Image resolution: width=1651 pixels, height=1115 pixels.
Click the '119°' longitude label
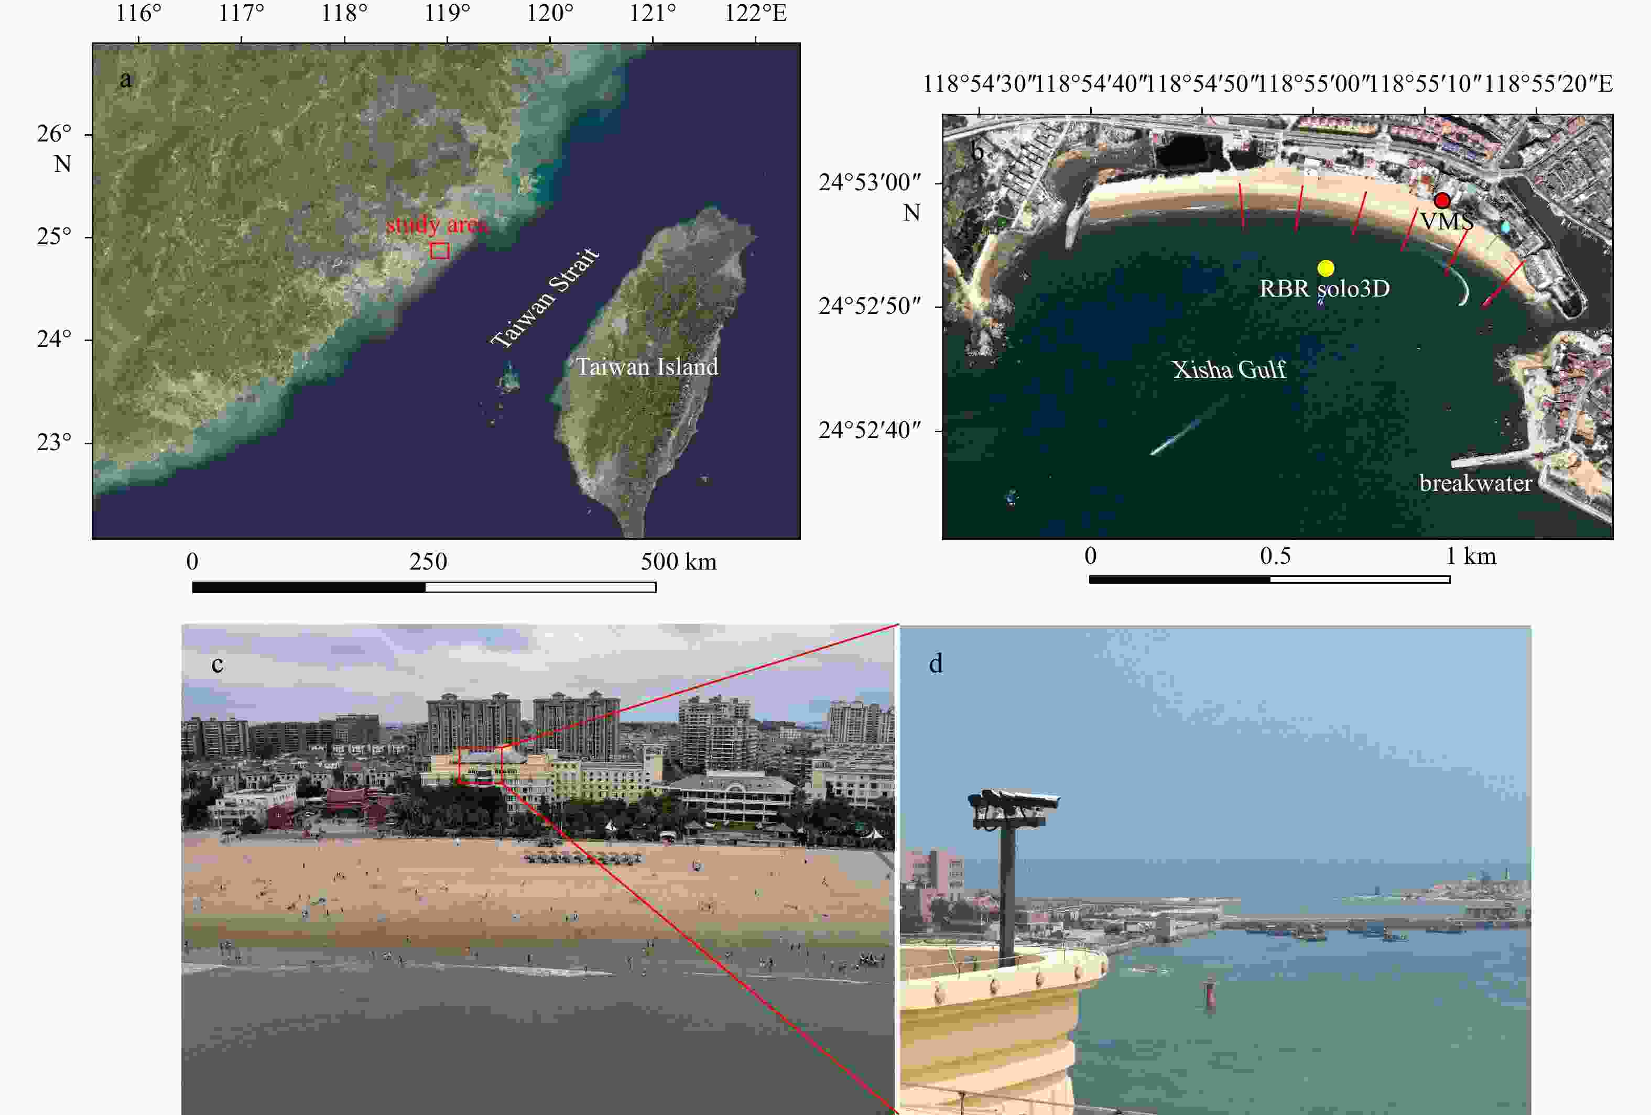(448, 14)
